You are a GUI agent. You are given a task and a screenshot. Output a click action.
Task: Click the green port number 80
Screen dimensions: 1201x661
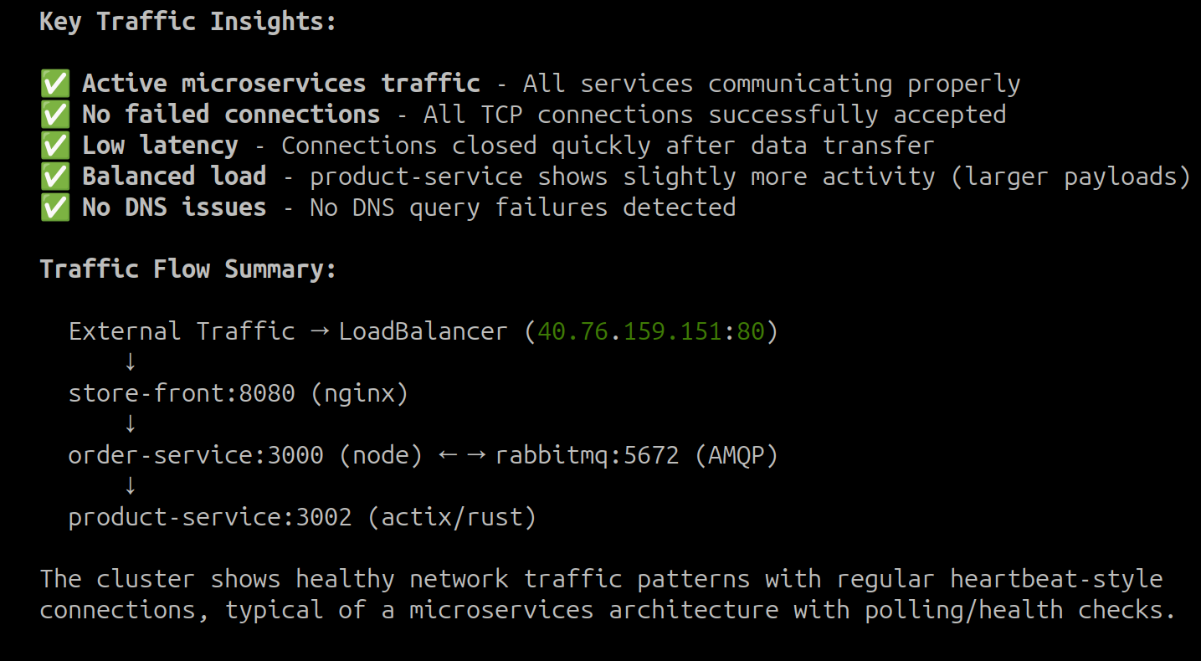click(751, 331)
